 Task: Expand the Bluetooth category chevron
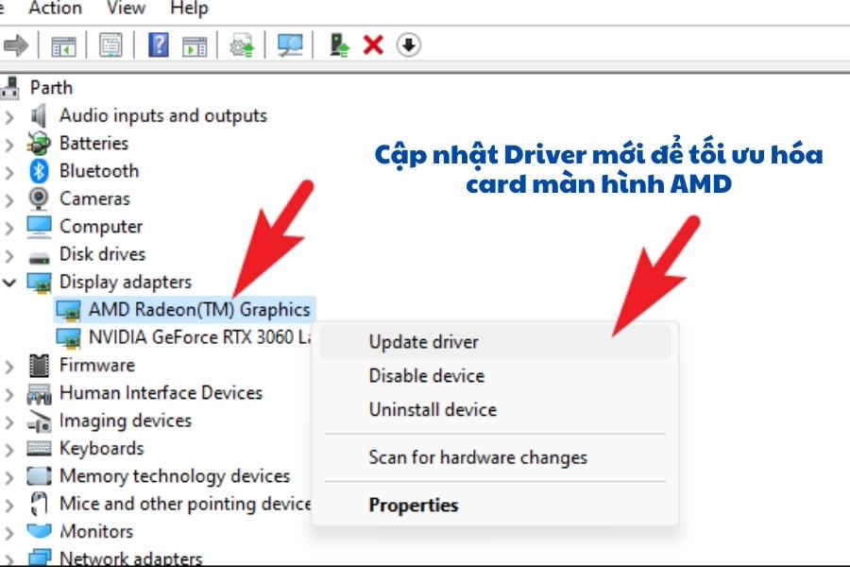10,171
